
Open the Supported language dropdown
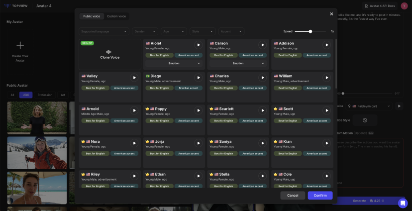click(x=104, y=31)
